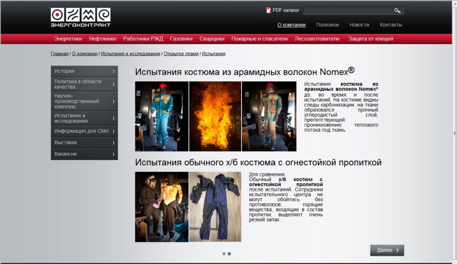Open the Контакты menu
Viewport: 457px width, 264px height.
(x=391, y=25)
